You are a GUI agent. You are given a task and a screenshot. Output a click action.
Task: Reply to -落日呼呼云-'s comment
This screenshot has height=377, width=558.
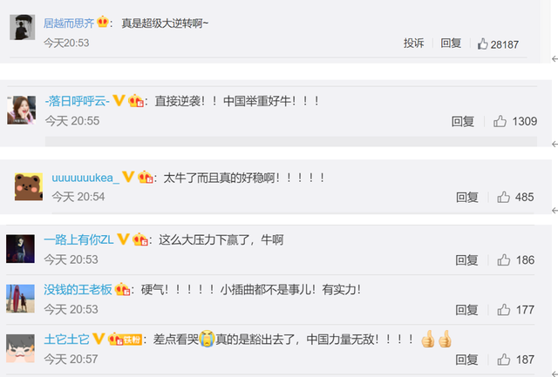(x=463, y=122)
